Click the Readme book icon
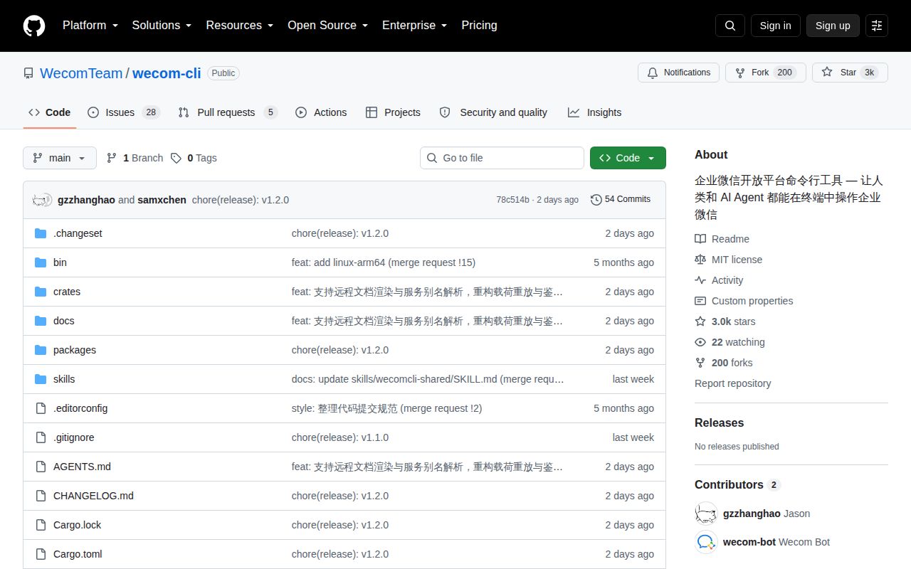This screenshot has height=569, width=911. [700, 239]
